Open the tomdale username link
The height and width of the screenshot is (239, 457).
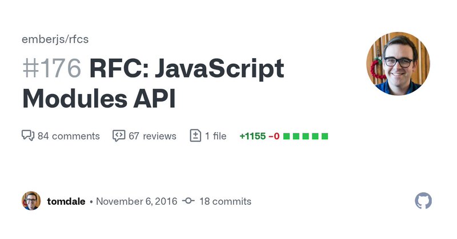(66, 201)
